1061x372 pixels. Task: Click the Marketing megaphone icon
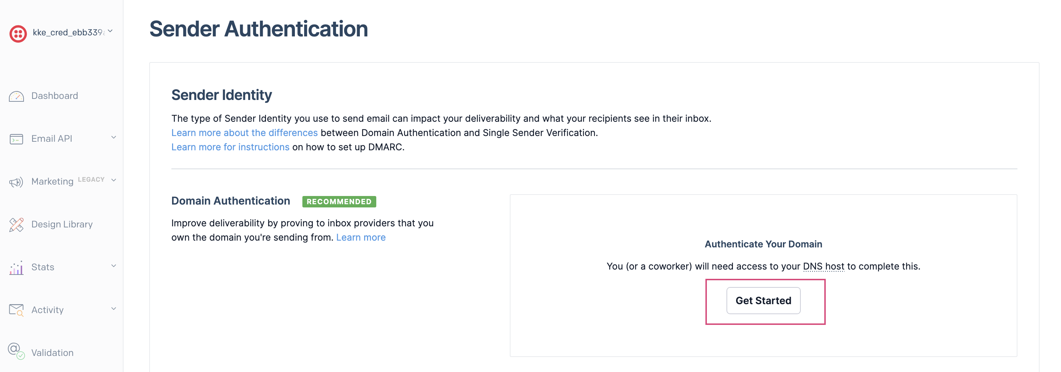coord(16,182)
